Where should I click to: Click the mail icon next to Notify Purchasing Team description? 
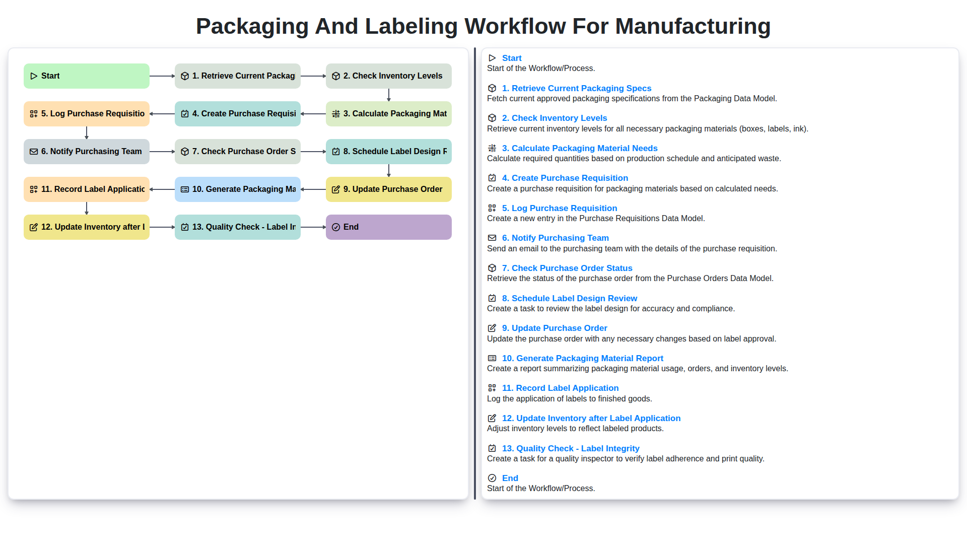click(x=492, y=237)
